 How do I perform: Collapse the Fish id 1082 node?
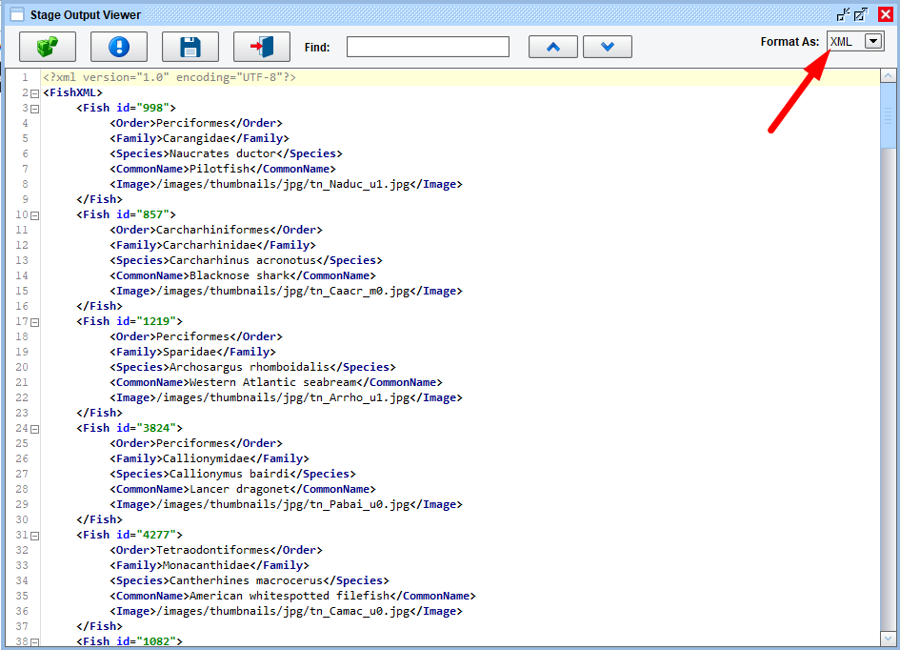click(35, 642)
